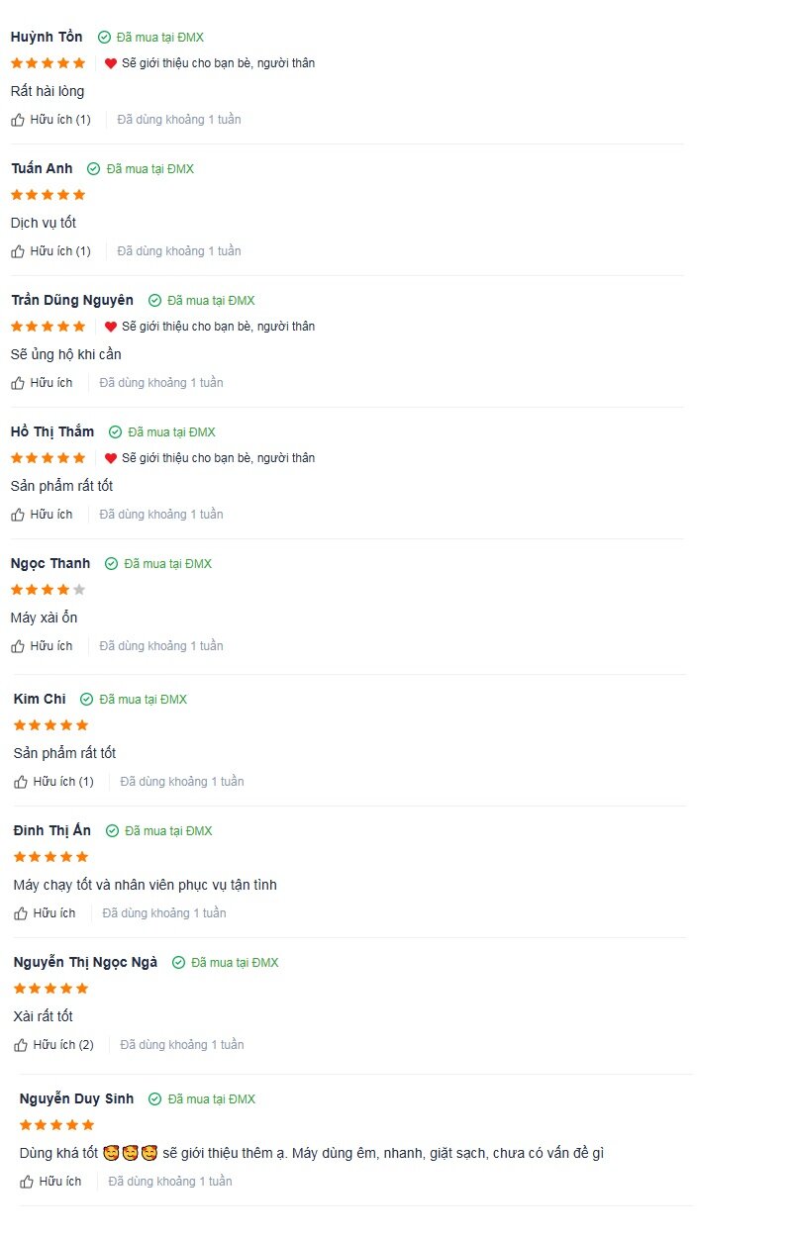Click the thumbs-up under Hồ Thị Thắm's review
Image resolution: width=792 pixels, height=1239 pixels.
point(18,515)
